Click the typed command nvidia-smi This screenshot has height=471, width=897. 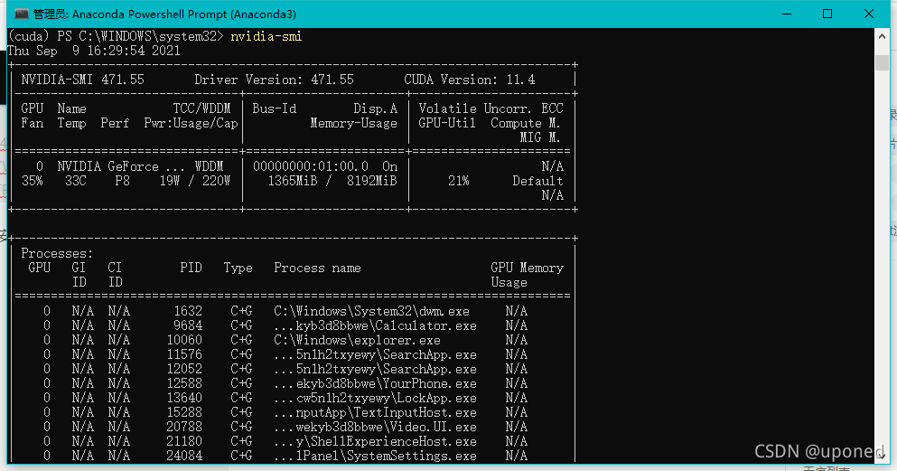coord(266,37)
